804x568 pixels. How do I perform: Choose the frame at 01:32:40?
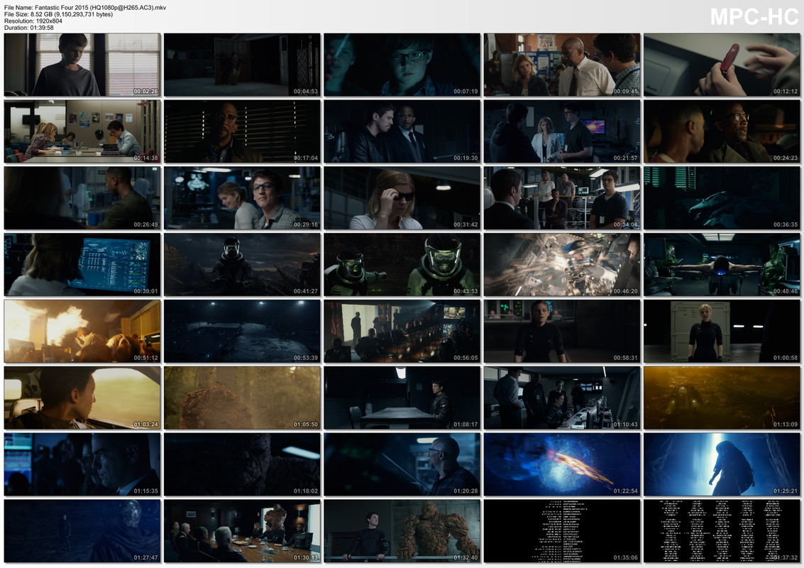(x=402, y=531)
